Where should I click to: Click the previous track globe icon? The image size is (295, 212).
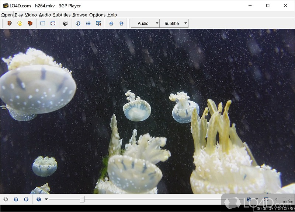point(111,24)
